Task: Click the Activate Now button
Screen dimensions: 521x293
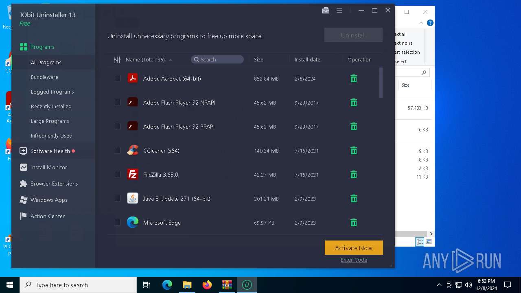Action: click(354, 248)
